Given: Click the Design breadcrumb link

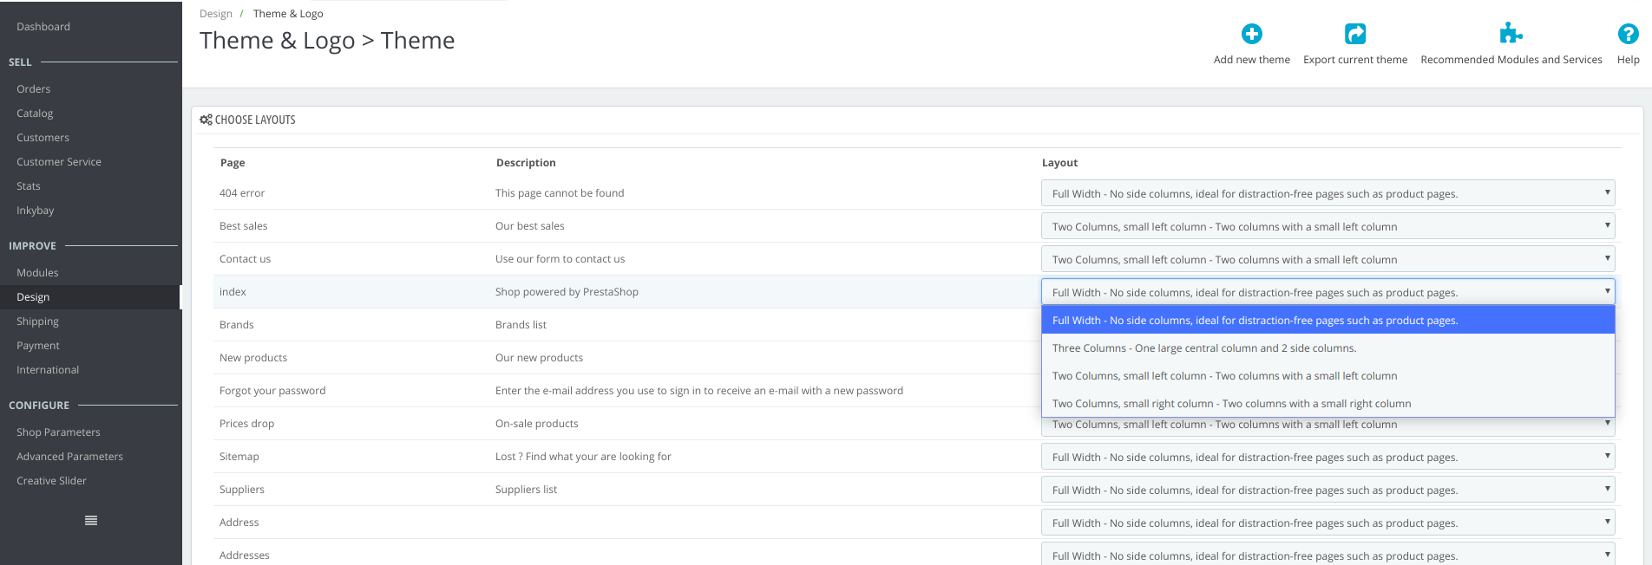Looking at the screenshot, I should (216, 14).
